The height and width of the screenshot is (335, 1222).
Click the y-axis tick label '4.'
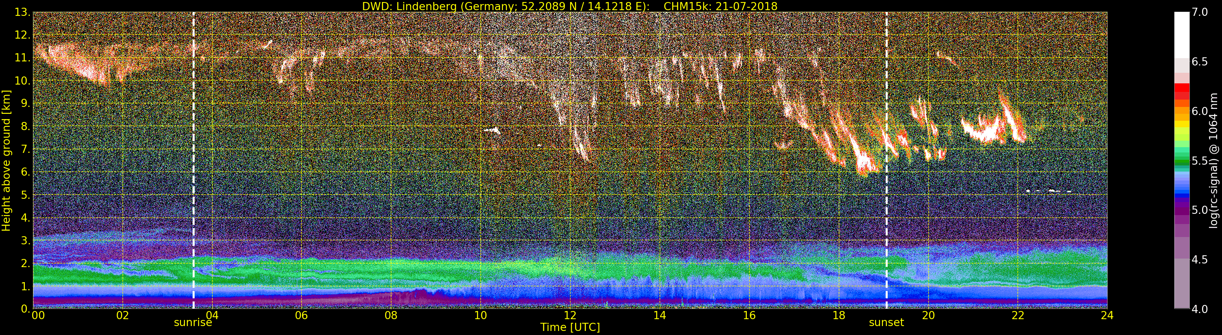[25, 218]
